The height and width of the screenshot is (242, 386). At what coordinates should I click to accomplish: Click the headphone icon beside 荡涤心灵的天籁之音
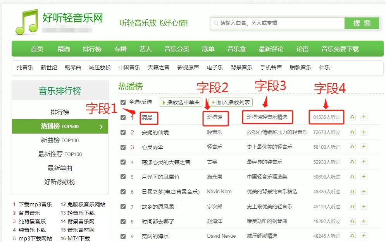352,162
